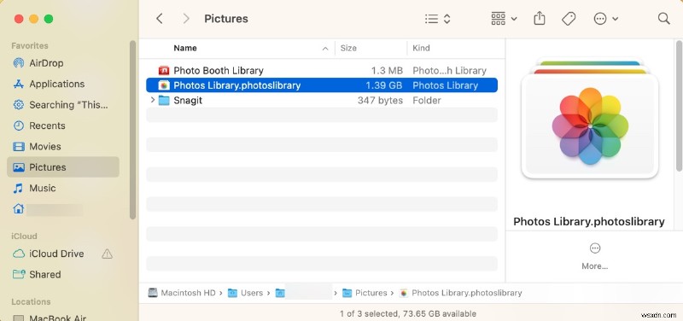Open the home folder sidebar item
Viewport: 683px width, 321px height.
coord(63,209)
